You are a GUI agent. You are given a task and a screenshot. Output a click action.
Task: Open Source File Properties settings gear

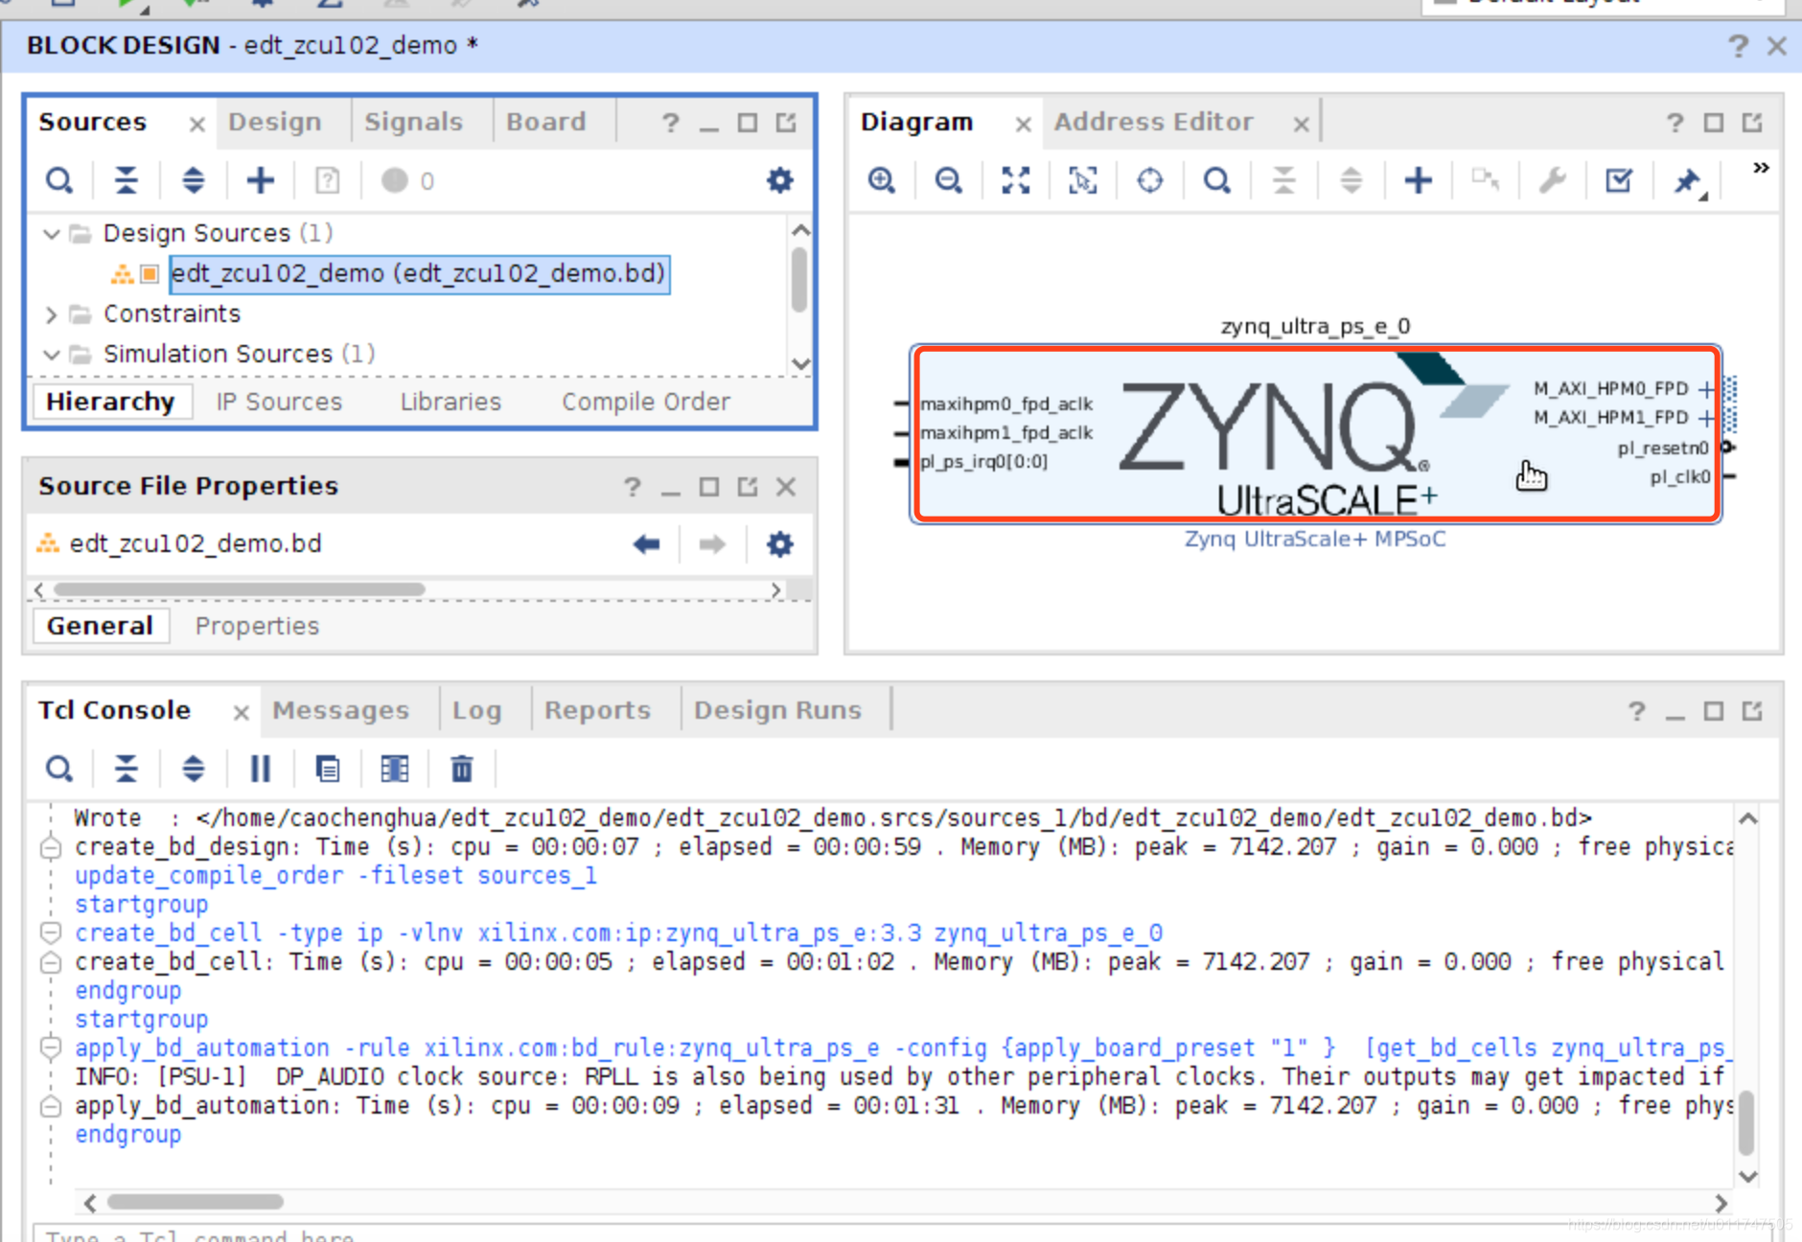[780, 544]
